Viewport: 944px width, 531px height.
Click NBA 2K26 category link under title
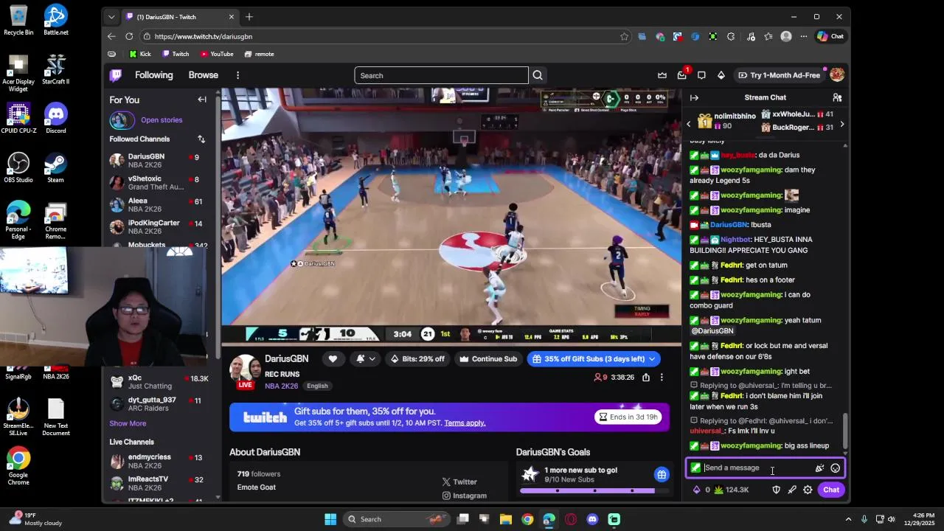pos(282,386)
